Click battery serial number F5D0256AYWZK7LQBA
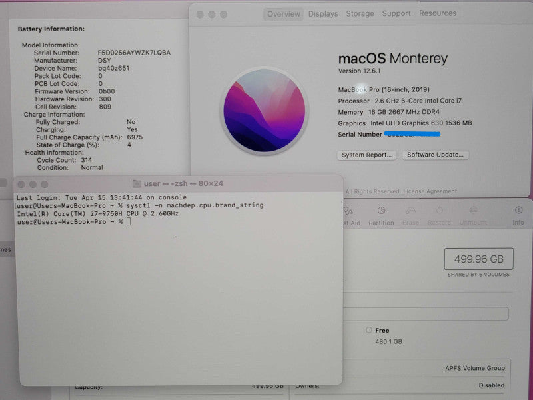 (x=134, y=53)
